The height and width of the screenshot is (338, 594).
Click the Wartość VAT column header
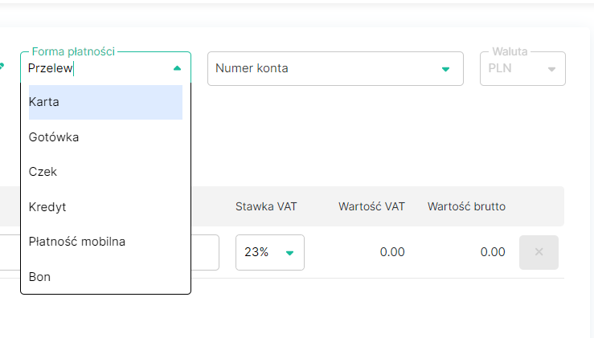(x=371, y=206)
